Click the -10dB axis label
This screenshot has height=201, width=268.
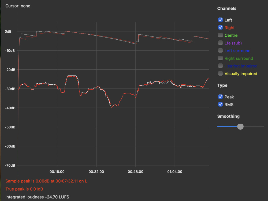point(10,51)
